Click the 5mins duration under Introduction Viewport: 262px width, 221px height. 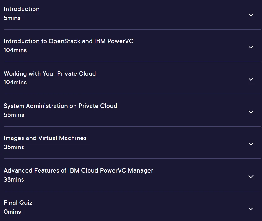pos(12,18)
